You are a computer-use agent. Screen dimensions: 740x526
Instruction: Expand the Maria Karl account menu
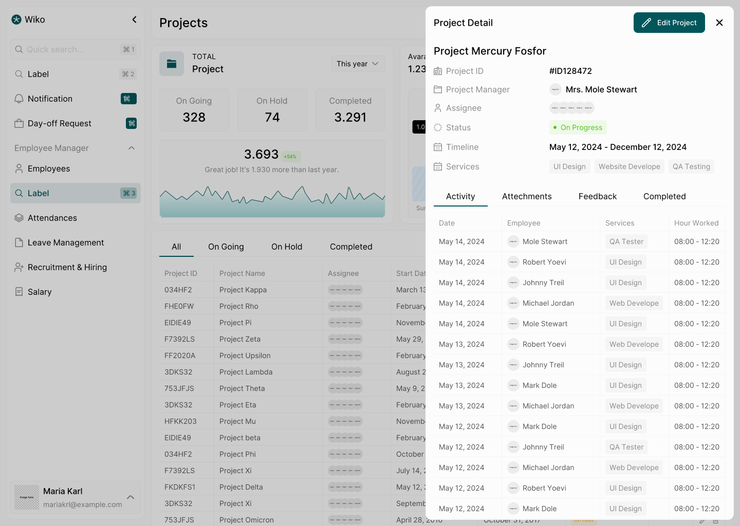click(x=131, y=497)
